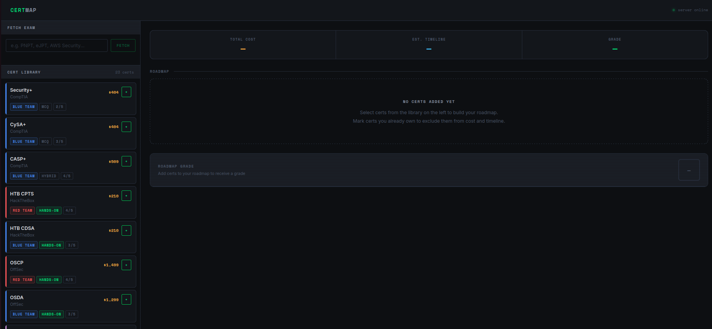Add CASP+ cert using plus icon
The height and width of the screenshot is (329, 712).
[126, 161]
